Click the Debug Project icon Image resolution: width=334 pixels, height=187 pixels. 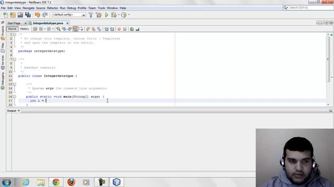[114, 15]
